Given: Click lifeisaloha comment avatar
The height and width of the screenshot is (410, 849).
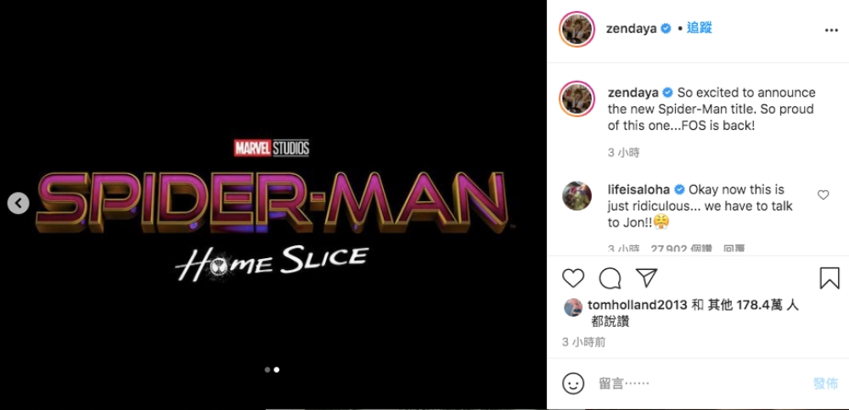Looking at the screenshot, I should pos(576,197).
